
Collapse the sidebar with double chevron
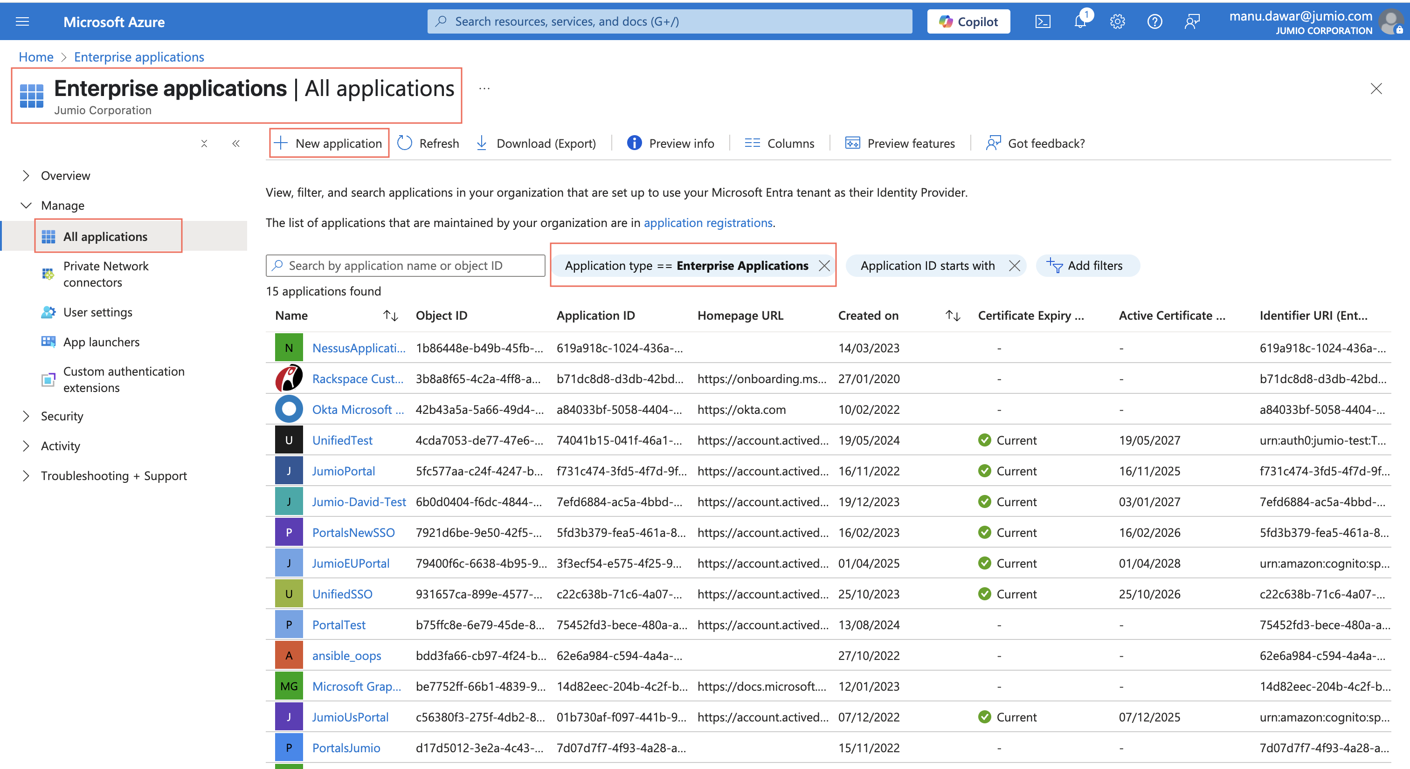[235, 143]
